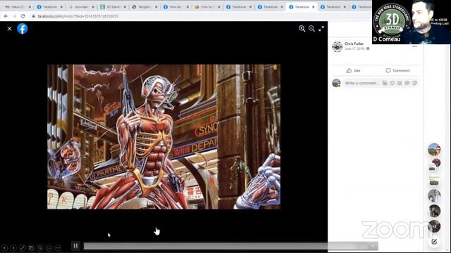View site lock icon info
451x253 pixels.
point(33,16)
